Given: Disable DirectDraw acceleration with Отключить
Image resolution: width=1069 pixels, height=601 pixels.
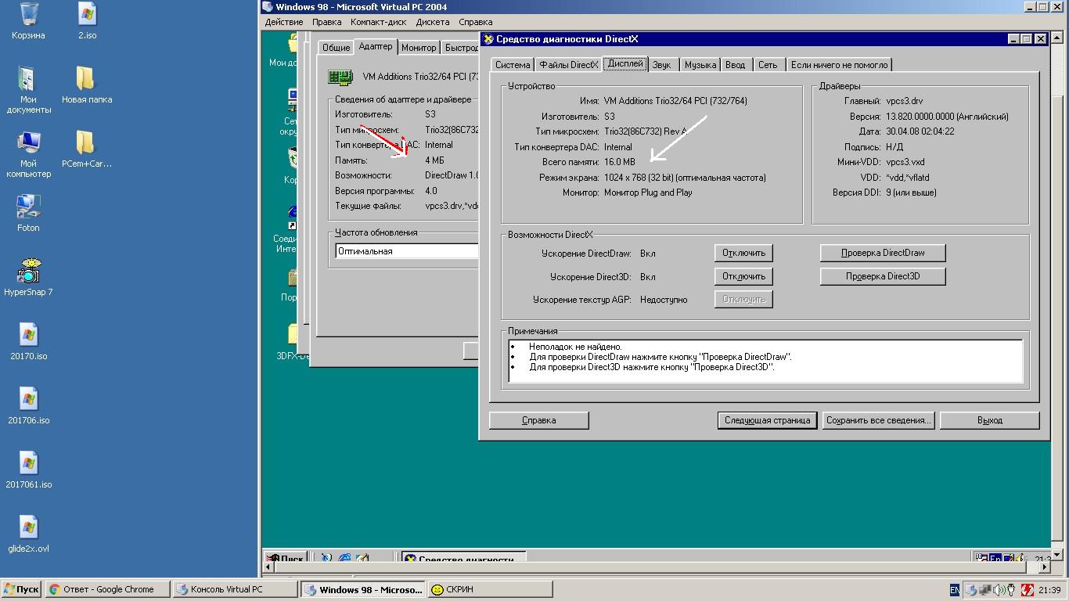Looking at the screenshot, I should (743, 253).
